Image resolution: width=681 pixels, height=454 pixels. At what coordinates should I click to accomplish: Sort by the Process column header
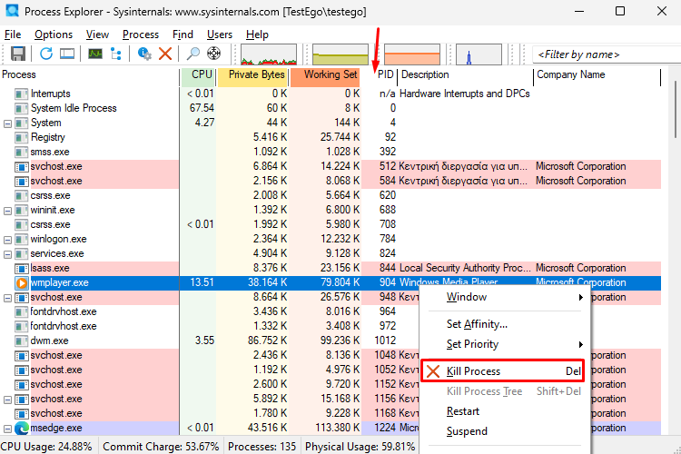click(x=90, y=74)
